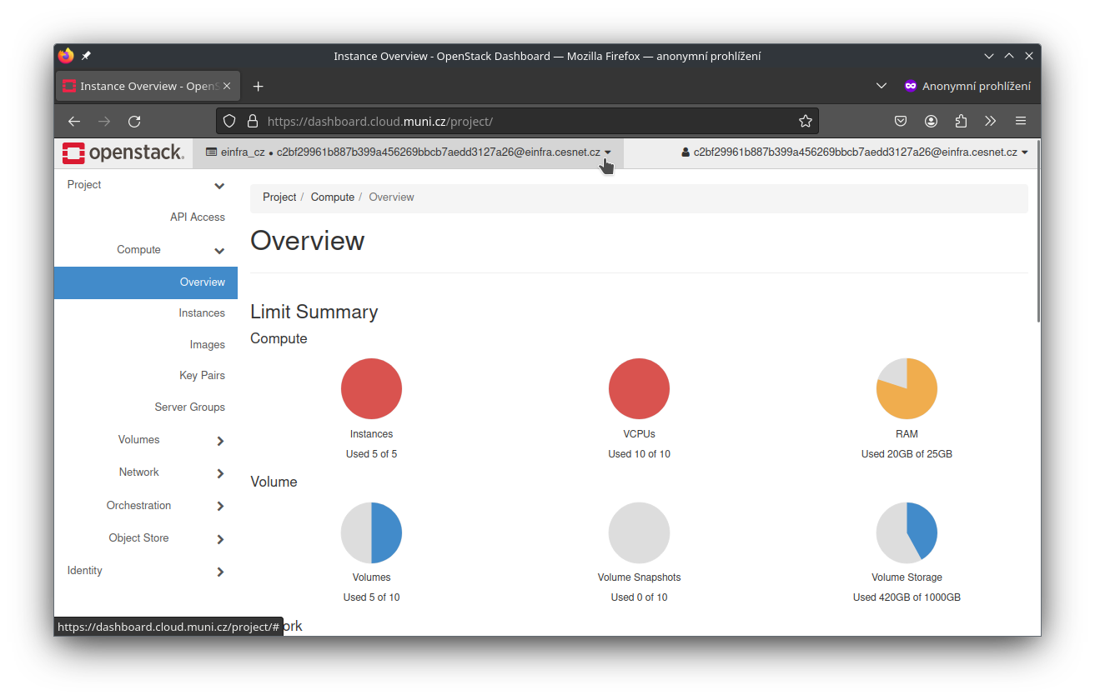
Task: Go back with the back arrow
Action: point(74,122)
